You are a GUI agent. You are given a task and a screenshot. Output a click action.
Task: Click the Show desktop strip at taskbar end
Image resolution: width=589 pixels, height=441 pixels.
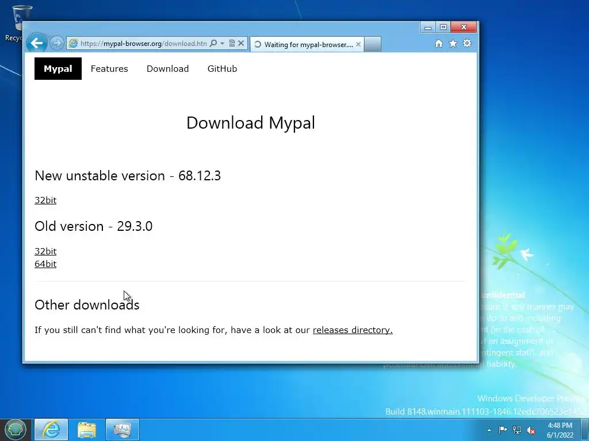point(585,430)
